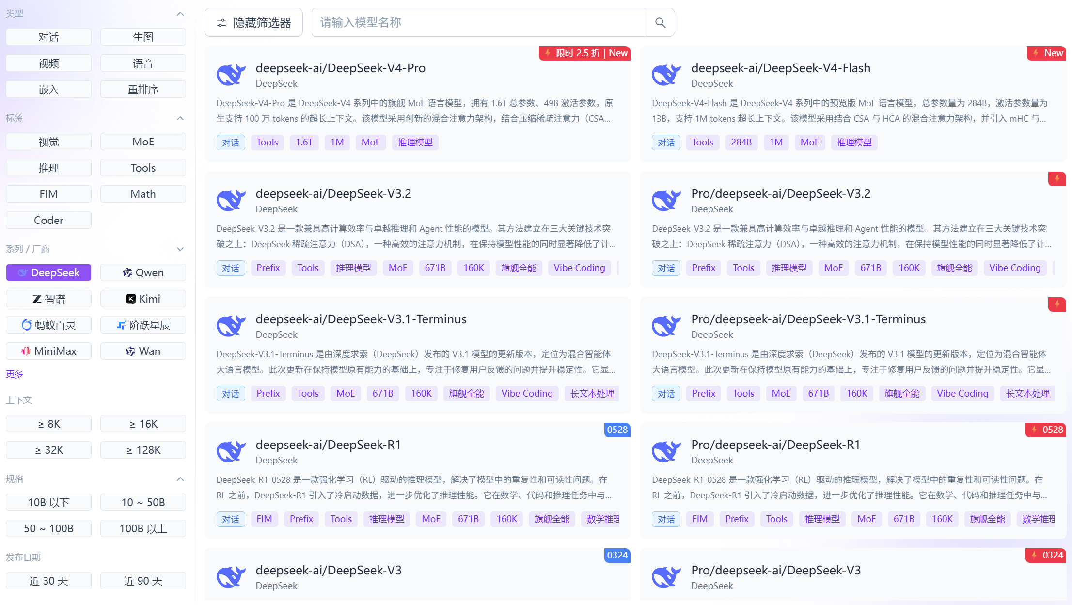Click the DeepSeek-V4-Pro whale logo

231,75
